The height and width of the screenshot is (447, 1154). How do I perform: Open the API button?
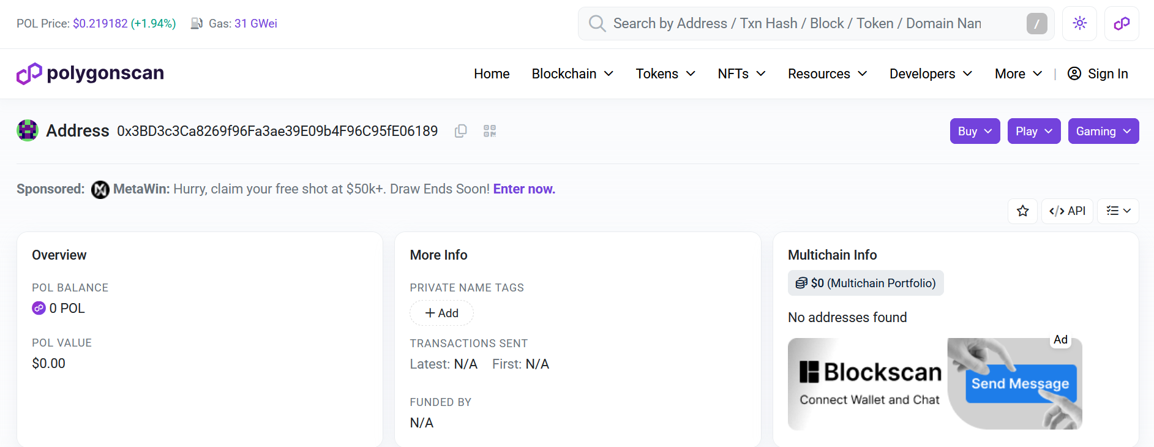(x=1067, y=211)
